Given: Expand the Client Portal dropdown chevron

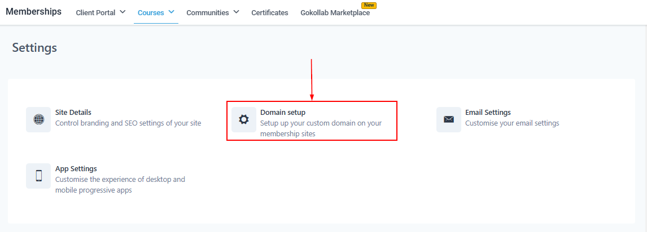Looking at the screenshot, I should click(123, 12).
